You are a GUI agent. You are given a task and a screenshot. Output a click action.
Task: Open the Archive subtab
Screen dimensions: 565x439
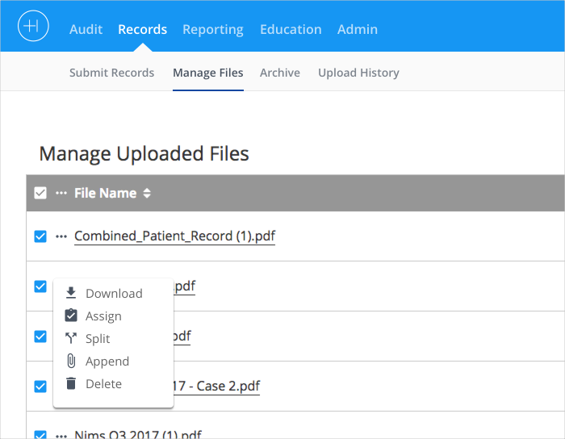(280, 73)
